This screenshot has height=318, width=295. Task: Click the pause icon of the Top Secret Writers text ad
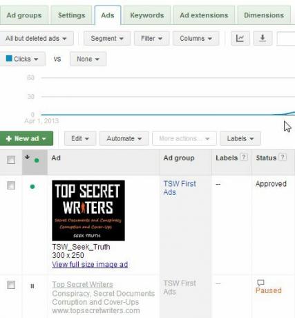point(32,286)
